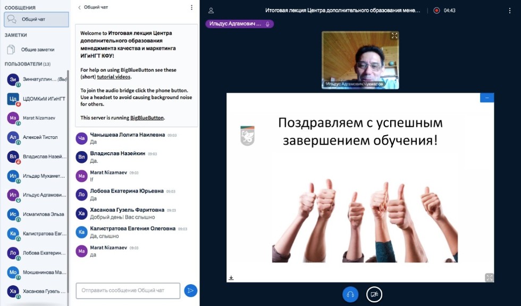Image resolution: width=521 pixels, height=306 pixels.
Task: Open the Ильдус Адгамович talking indicator
Action: [x=239, y=23]
